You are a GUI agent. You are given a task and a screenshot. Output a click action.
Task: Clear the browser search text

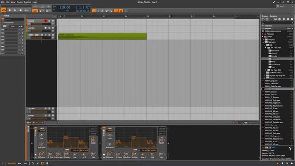[x=292, y=23]
